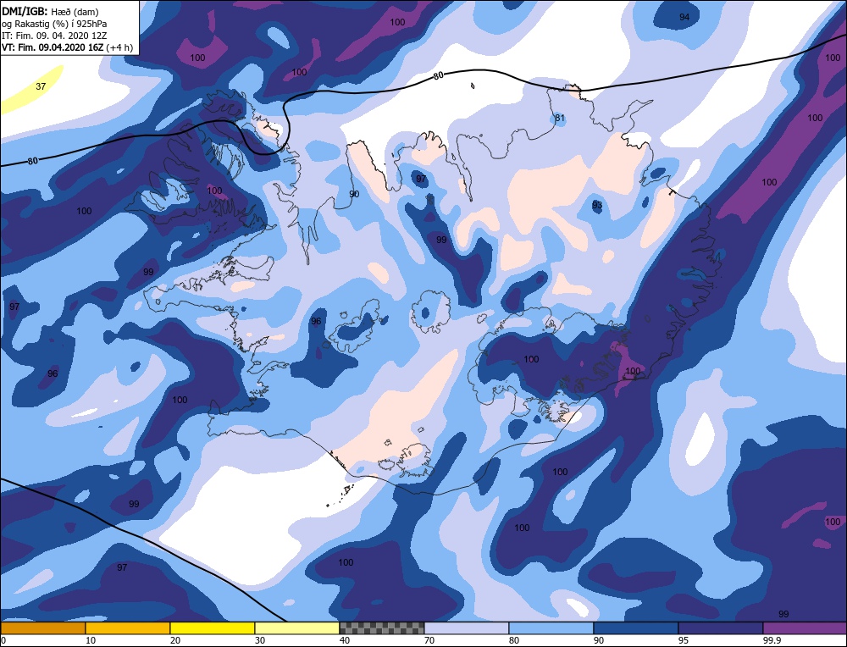Click the "DMI/IGB: Hæð (dam)" title line
The height and width of the screenshot is (647, 847).
(x=50, y=11)
